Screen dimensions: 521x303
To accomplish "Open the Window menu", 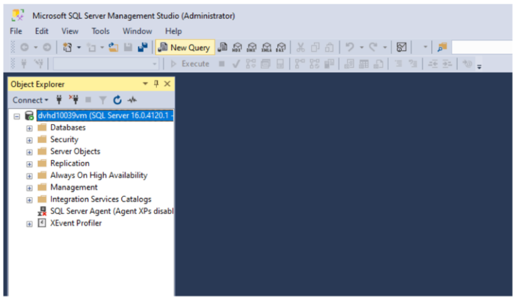I will point(137,31).
